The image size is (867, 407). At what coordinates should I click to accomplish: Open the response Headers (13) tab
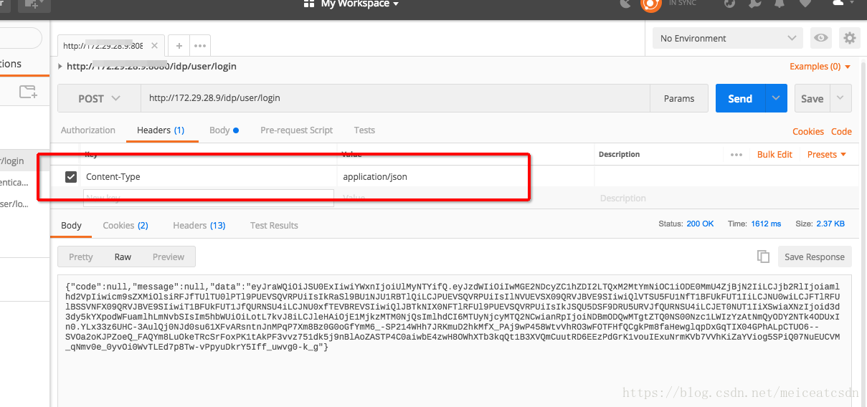coord(199,225)
